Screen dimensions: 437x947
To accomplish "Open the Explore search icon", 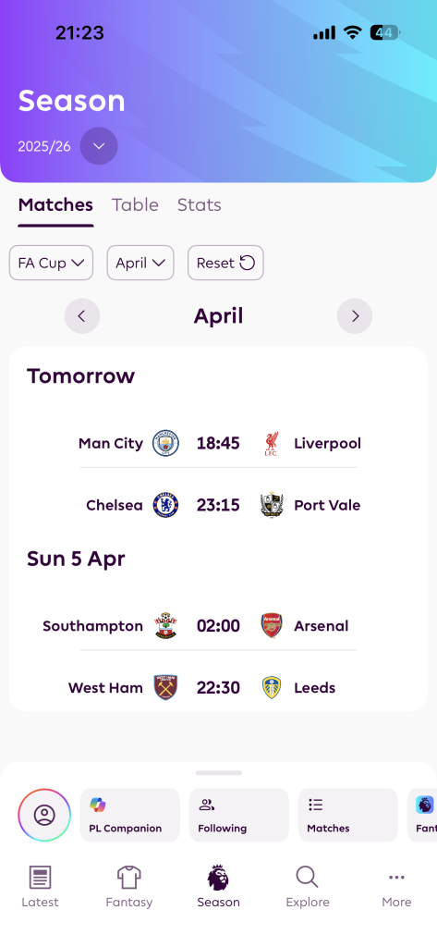I will [308, 886].
